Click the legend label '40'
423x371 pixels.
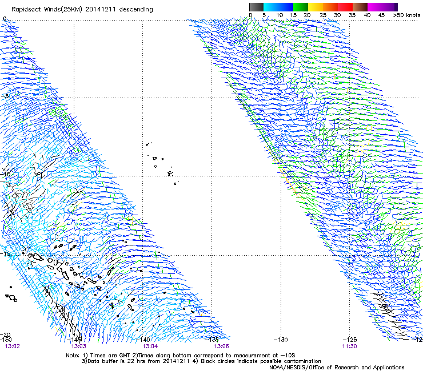click(x=367, y=15)
